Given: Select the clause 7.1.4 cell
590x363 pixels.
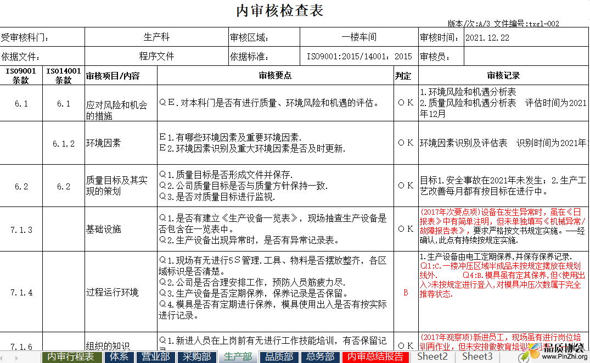Looking at the screenshot, I should (21, 292).
